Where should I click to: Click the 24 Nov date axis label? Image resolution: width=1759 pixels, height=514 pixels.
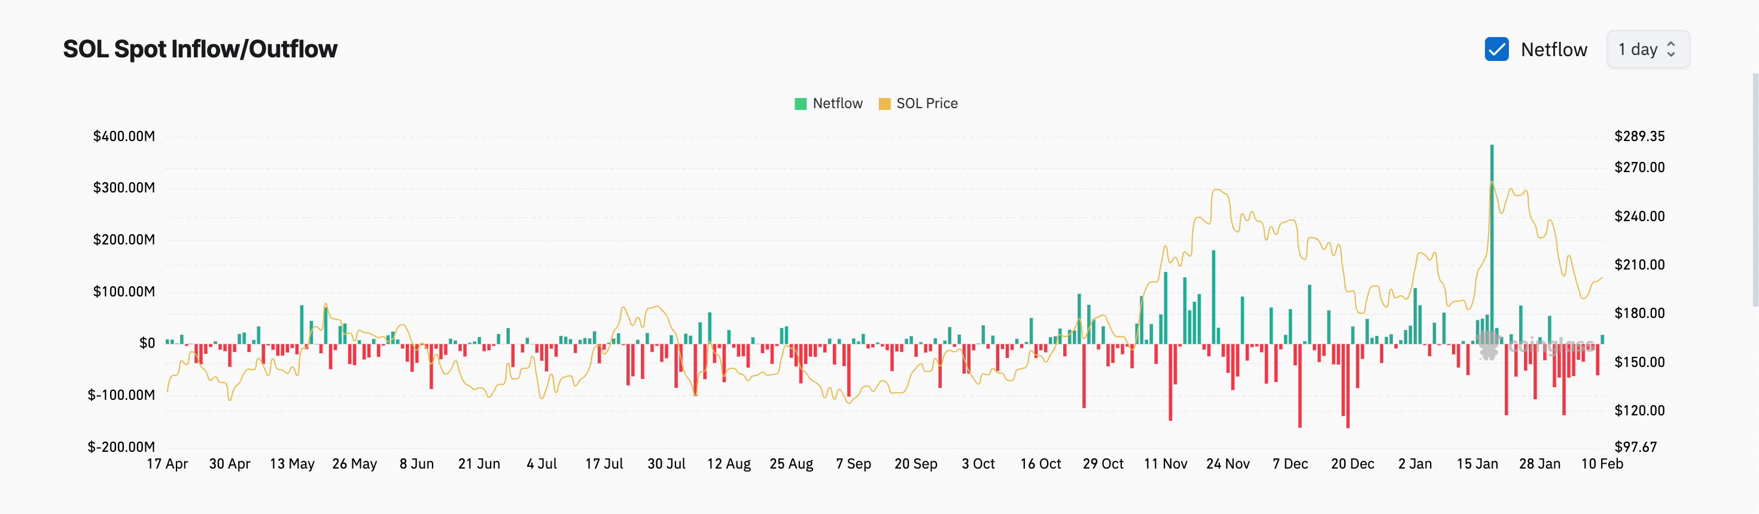[1227, 464]
